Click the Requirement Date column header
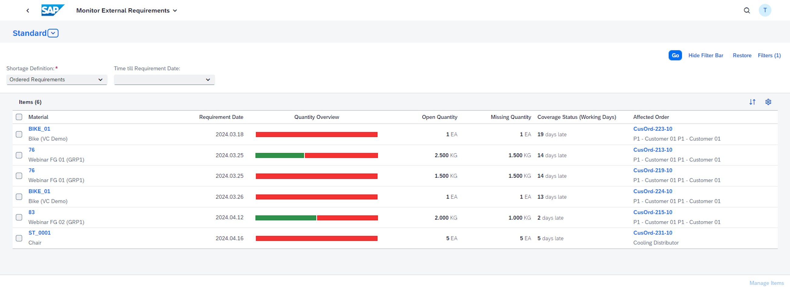Image resolution: width=790 pixels, height=290 pixels. (221, 117)
